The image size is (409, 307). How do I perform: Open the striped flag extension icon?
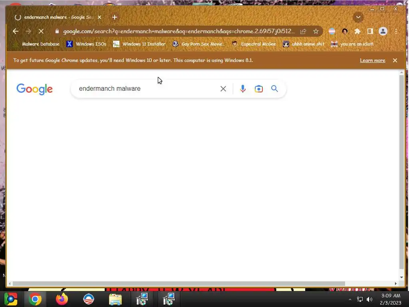332,31
